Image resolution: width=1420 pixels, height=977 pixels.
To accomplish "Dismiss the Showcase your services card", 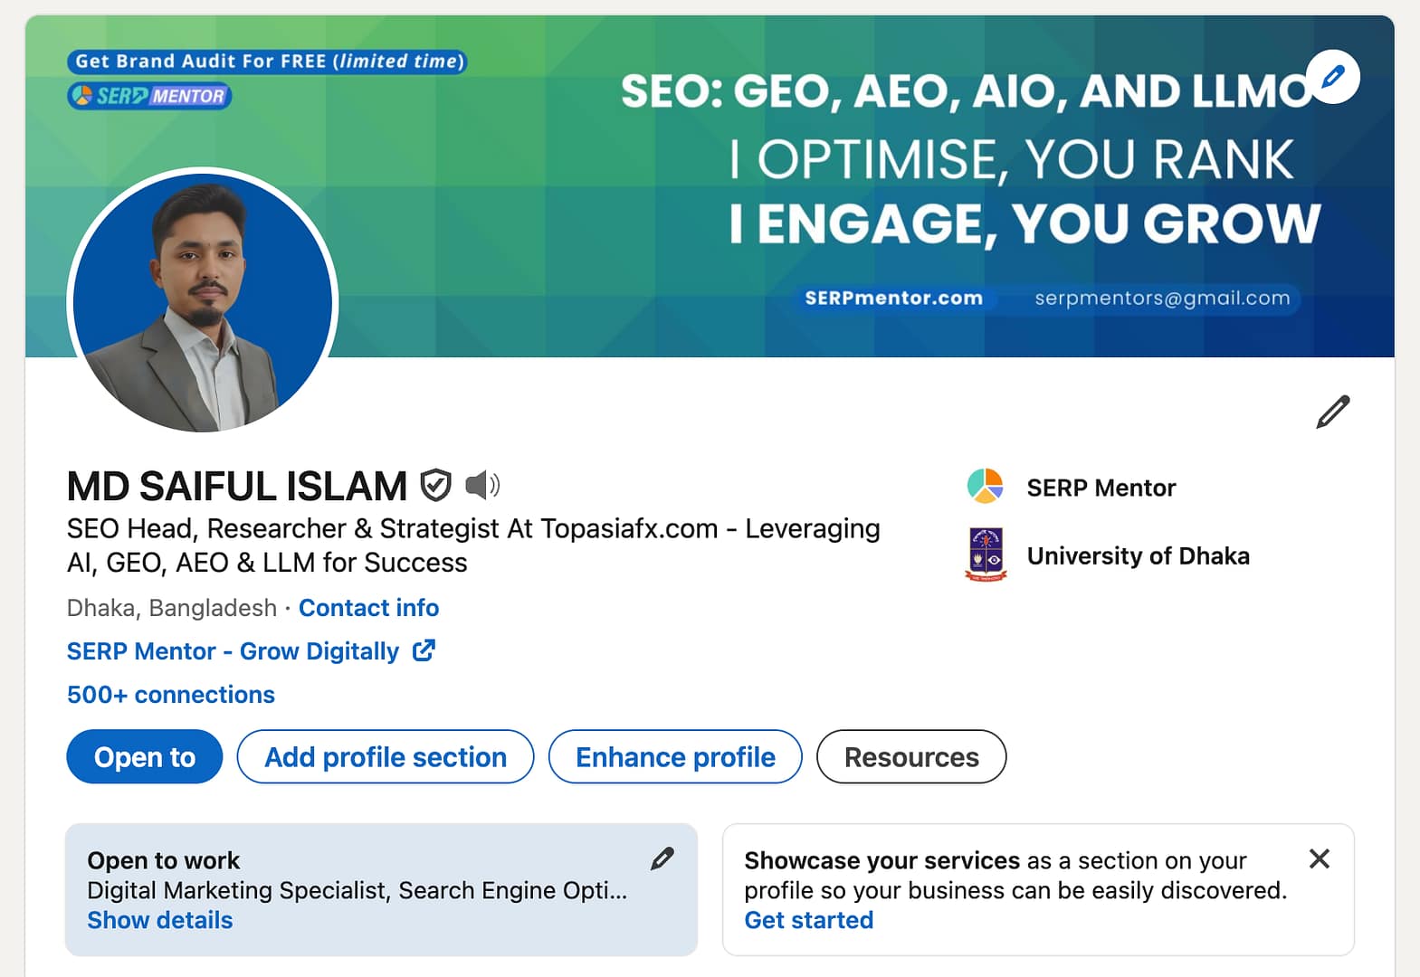I will point(1319,858).
